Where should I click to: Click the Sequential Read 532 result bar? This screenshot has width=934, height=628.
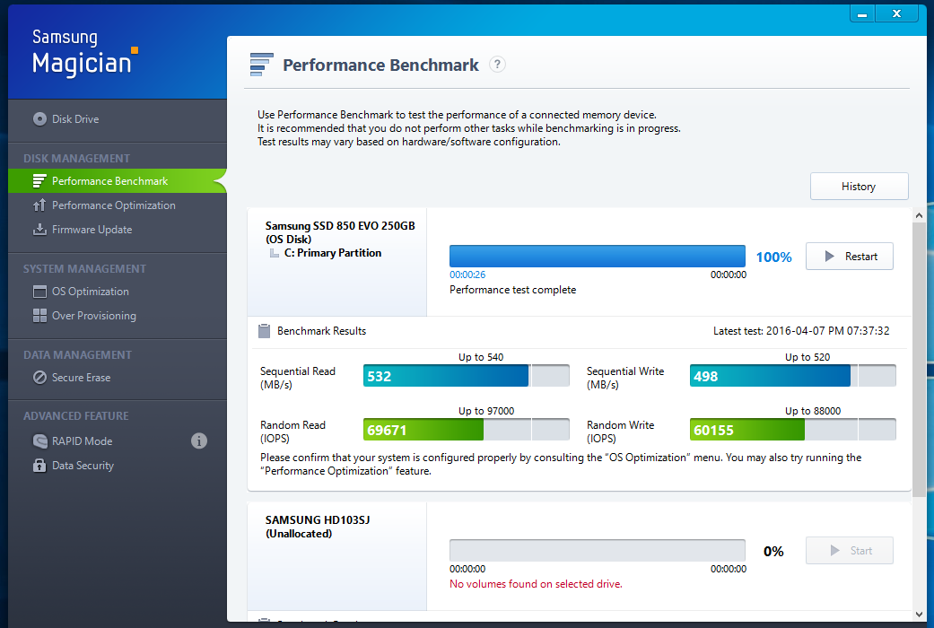pyautogui.click(x=467, y=376)
